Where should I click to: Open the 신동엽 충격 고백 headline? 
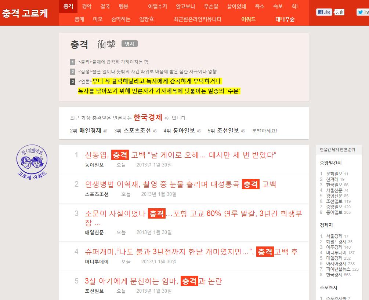[x=181, y=155]
